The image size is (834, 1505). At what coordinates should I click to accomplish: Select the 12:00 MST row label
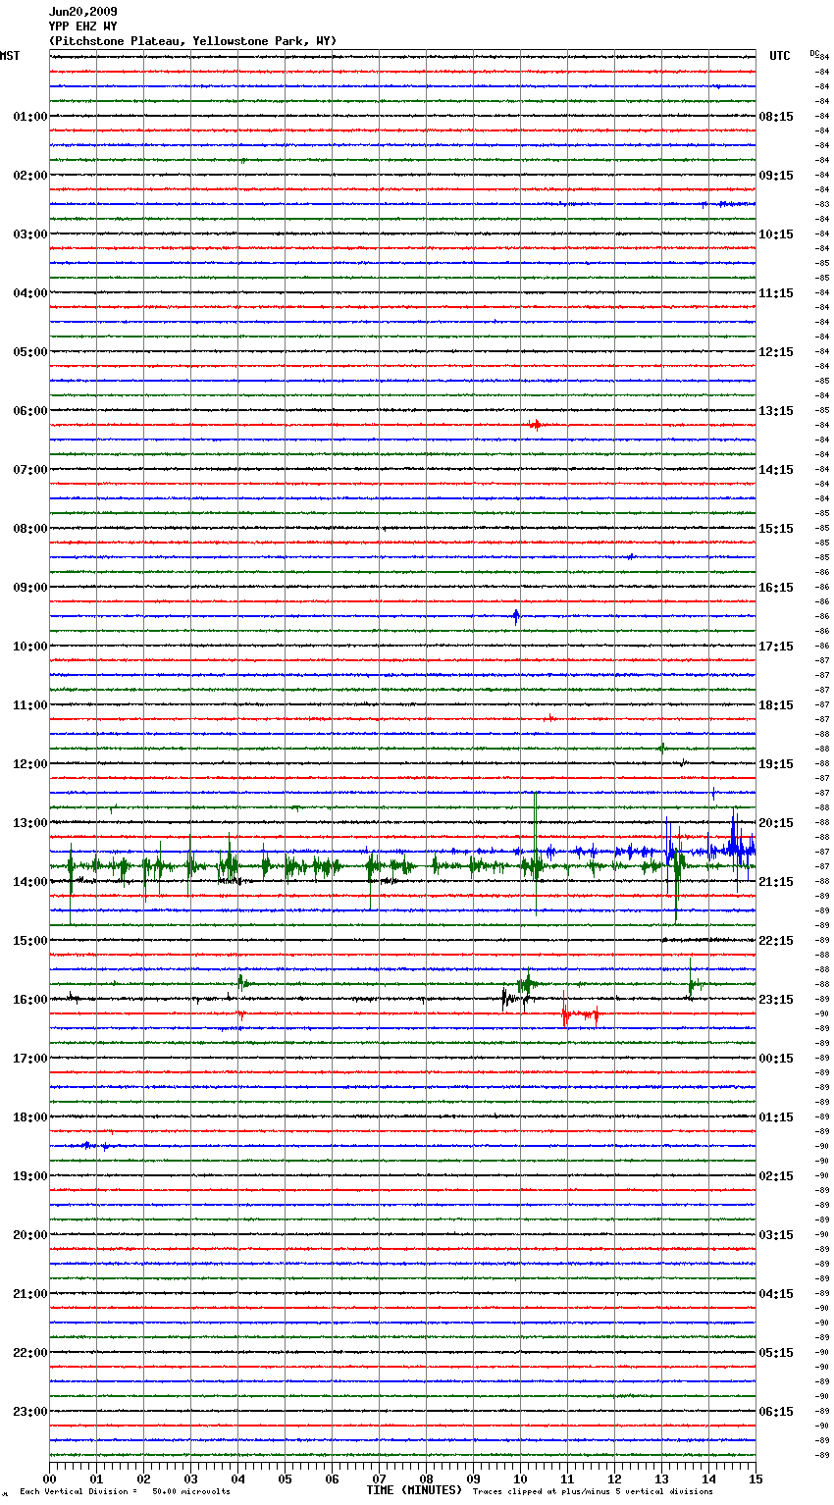coord(30,764)
